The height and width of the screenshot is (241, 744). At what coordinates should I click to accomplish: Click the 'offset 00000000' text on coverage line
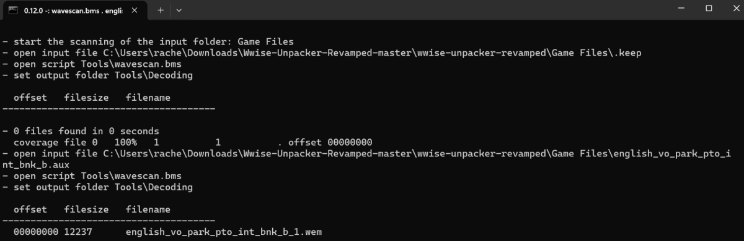pyautogui.click(x=330, y=142)
